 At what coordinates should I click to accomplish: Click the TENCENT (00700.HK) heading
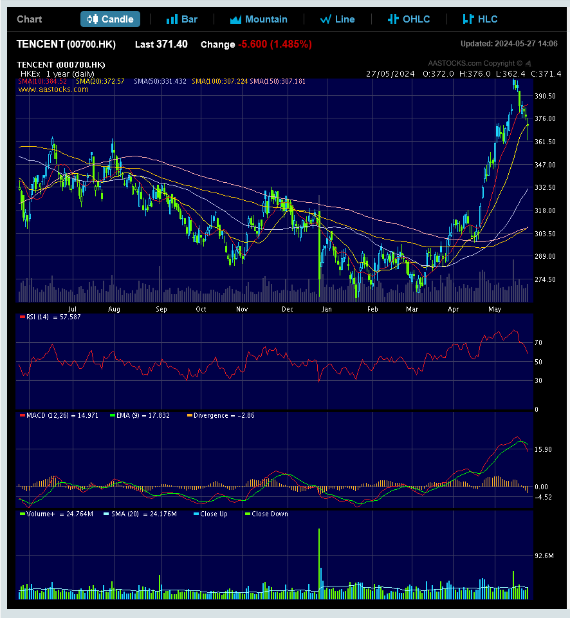point(66,44)
